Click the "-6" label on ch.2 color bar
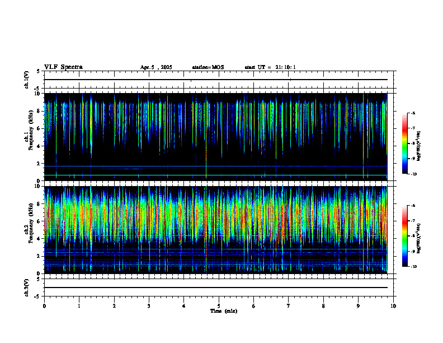Image resolution: width=443 pixels, height=343 pixels. pyautogui.click(x=413, y=206)
